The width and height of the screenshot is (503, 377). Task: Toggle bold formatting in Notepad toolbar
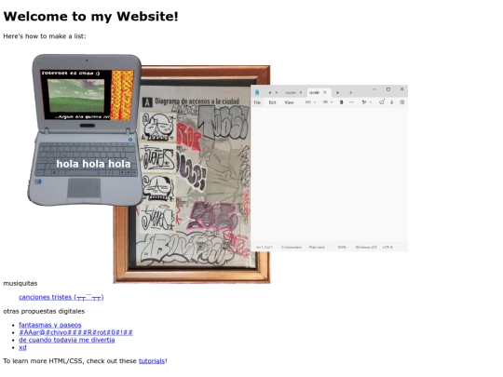(341, 102)
